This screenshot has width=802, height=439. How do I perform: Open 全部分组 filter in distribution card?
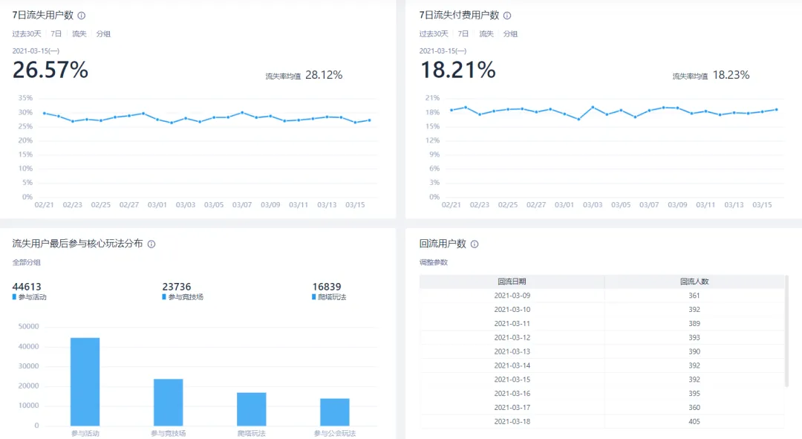point(27,262)
